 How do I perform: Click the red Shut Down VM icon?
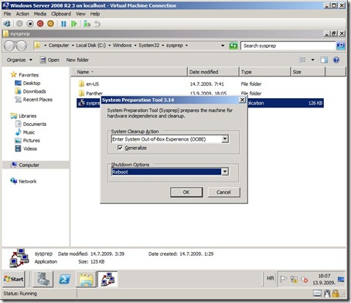pos(40,24)
